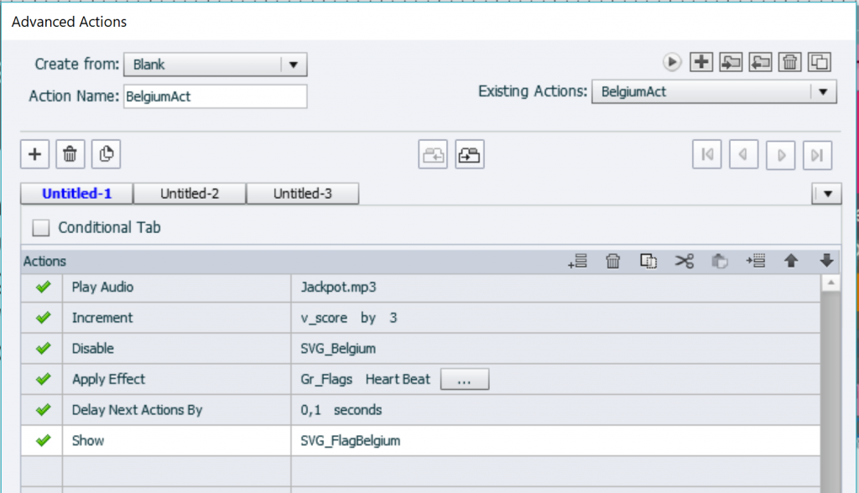This screenshot has width=859, height=493.
Task: Create a new action with the top plus icon
Action: [701, 61]
